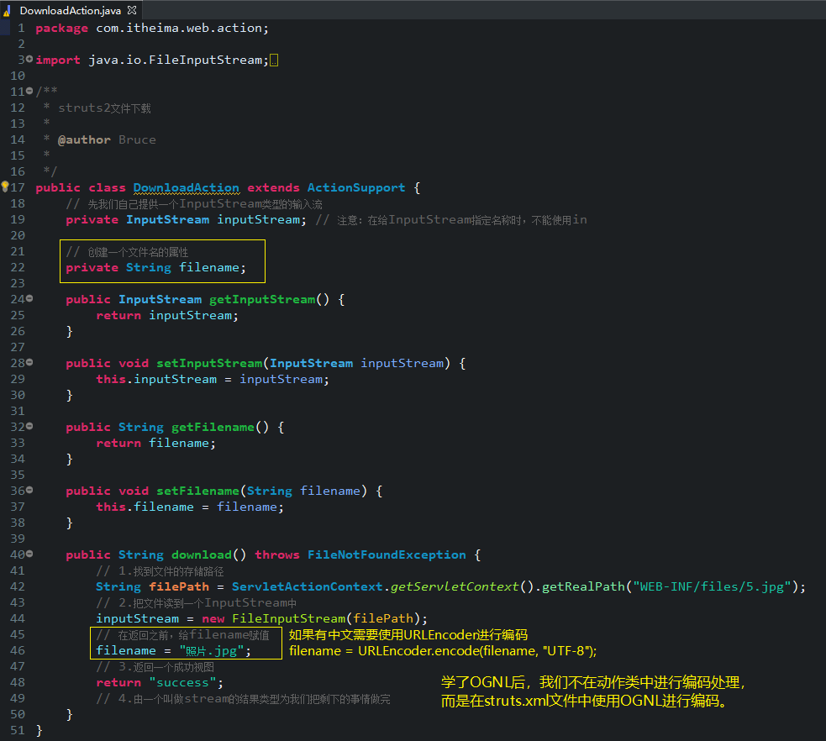
Task: Click the return "success" statement
Action: pyautogui.click(x=160, y=682)
